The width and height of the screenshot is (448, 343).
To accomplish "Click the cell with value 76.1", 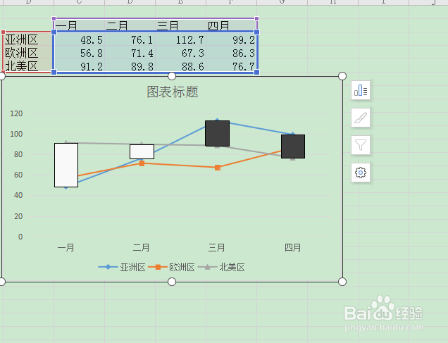I will (130, 39).
